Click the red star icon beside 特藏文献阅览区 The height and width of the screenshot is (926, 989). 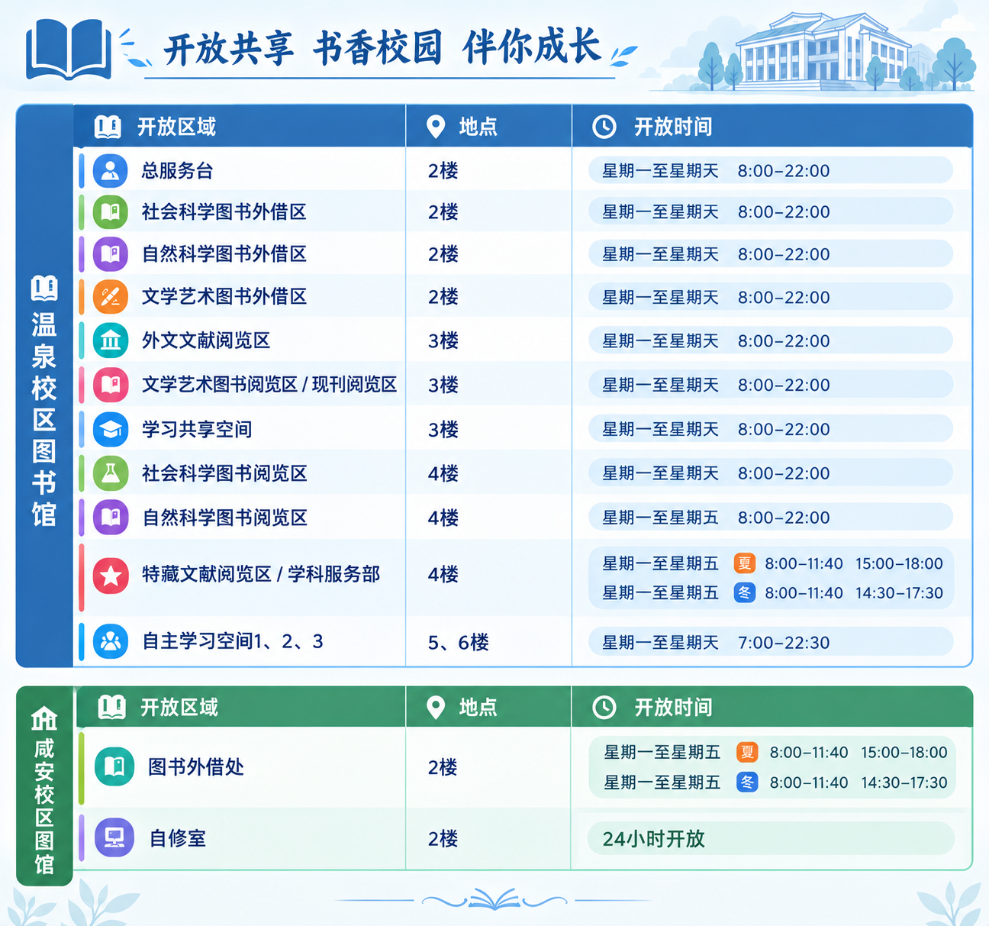[x=111, y=575]
